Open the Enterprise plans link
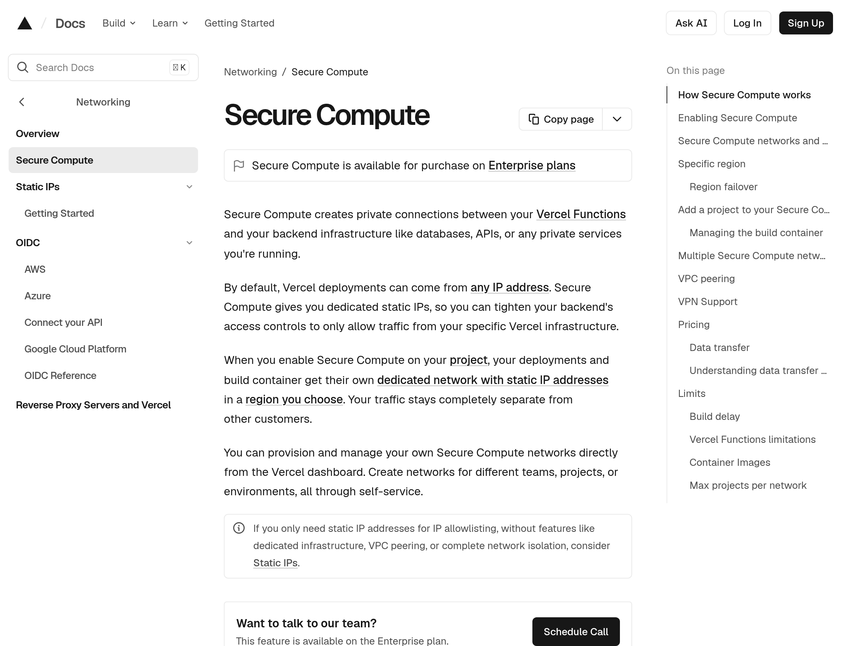861x646 pixels. 532,165
